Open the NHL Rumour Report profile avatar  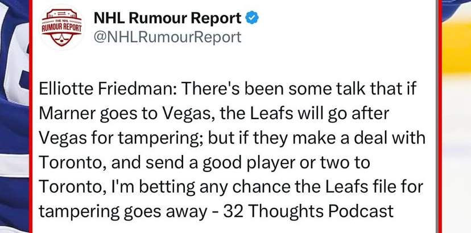pyautogui.click(x=62, y=27)
